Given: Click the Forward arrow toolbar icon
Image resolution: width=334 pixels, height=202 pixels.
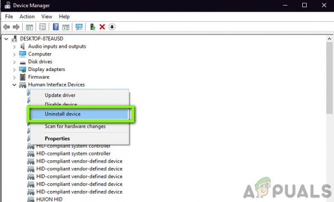Looking at the screenshot, I should click(16, 27).
